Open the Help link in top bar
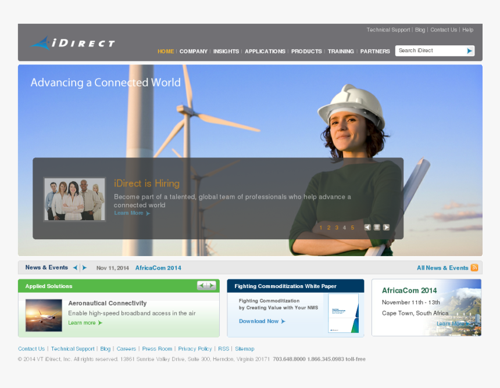Viewport: 500px width, 388px height. tap(468, 30)
